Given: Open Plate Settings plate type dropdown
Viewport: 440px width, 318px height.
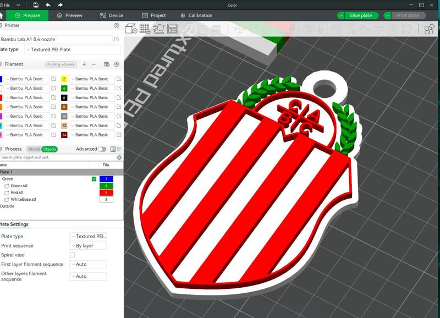Looking at the screenshot, I should 88,237.
